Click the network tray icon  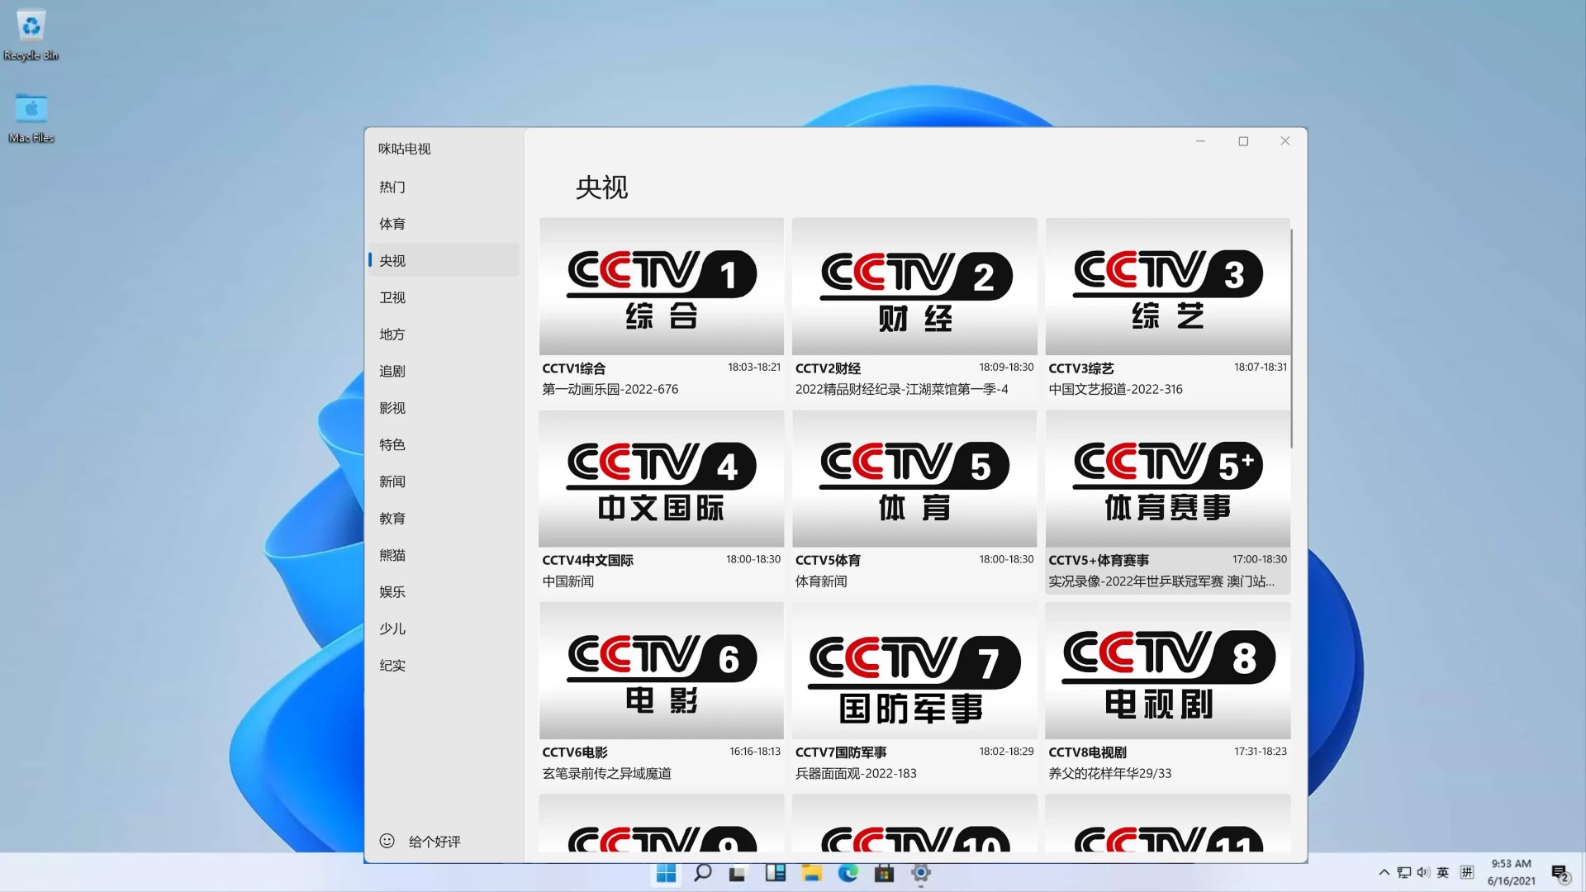[x=1403, y=872]
